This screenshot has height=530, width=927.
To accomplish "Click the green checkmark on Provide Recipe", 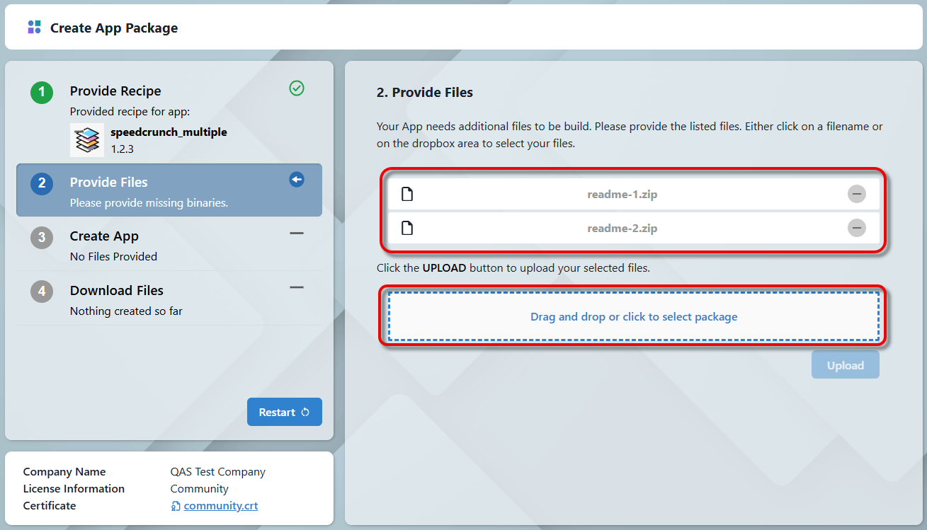I will [297, 88].
